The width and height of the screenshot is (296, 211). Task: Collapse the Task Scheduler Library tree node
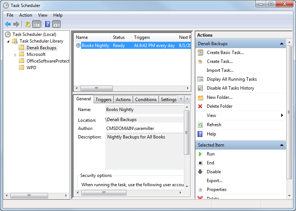[8, 41]
